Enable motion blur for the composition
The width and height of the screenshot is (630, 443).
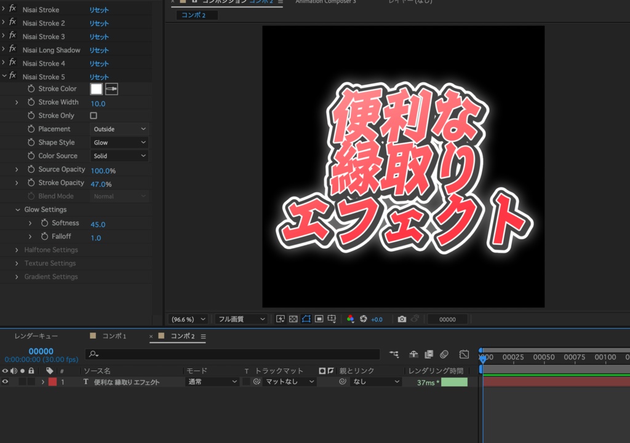[x=445, y=354]
